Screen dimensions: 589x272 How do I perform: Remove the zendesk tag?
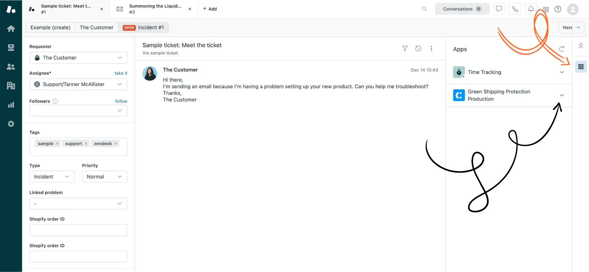tap(116, 143)
